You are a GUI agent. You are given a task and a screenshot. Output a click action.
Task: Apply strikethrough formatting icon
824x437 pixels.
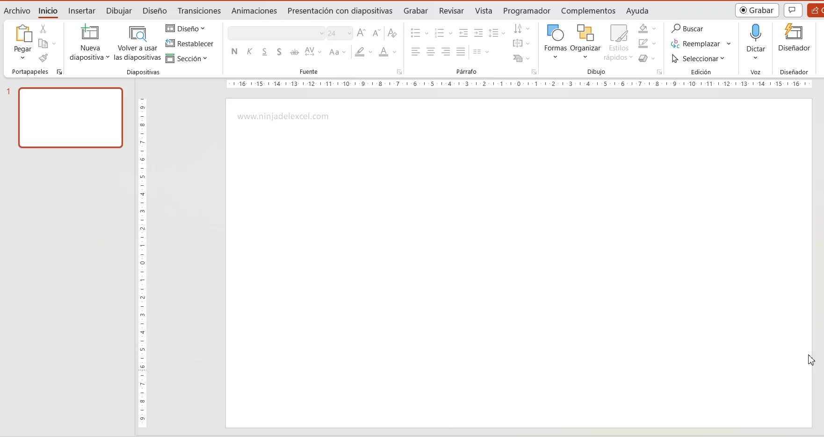(295, 52)
